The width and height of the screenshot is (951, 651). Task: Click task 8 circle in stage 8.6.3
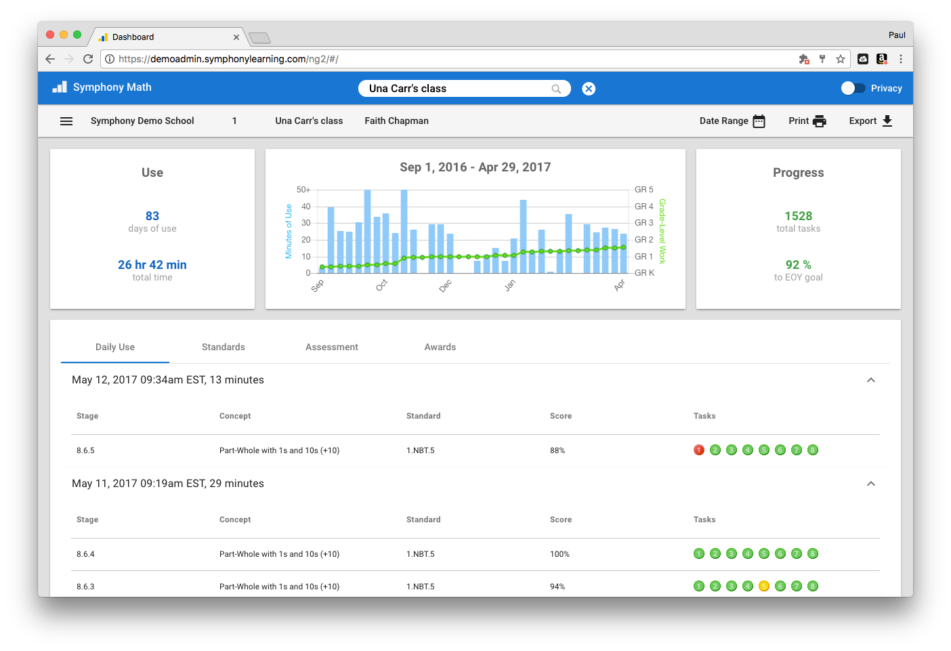(813, 586)
